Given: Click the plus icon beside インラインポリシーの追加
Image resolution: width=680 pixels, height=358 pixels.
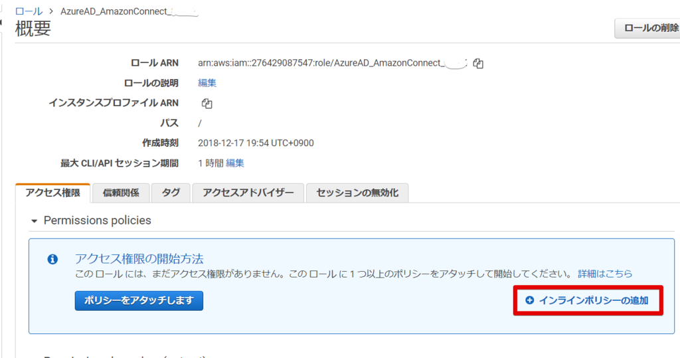Looking at the screenshot, I should tap(529, 300).
